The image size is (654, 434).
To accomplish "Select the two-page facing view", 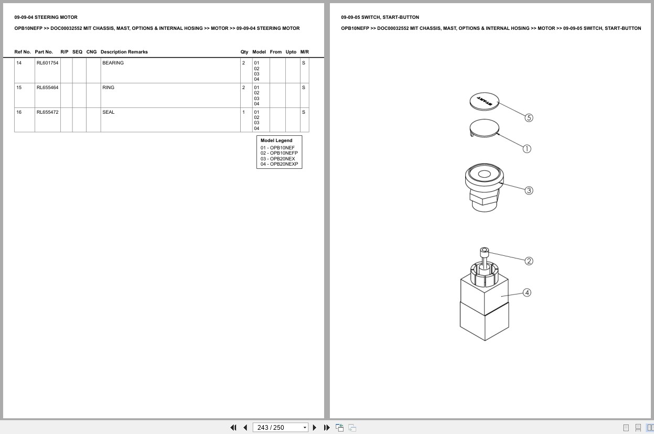I will (650, 428).
